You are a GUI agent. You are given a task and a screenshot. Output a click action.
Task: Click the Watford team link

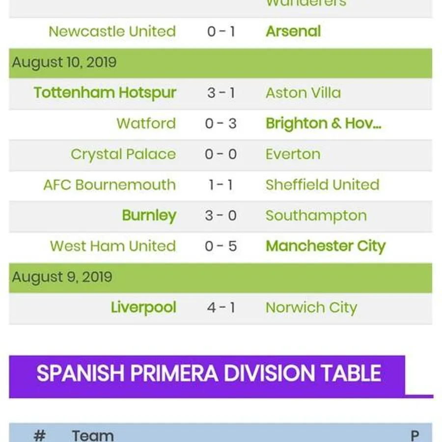146,123
